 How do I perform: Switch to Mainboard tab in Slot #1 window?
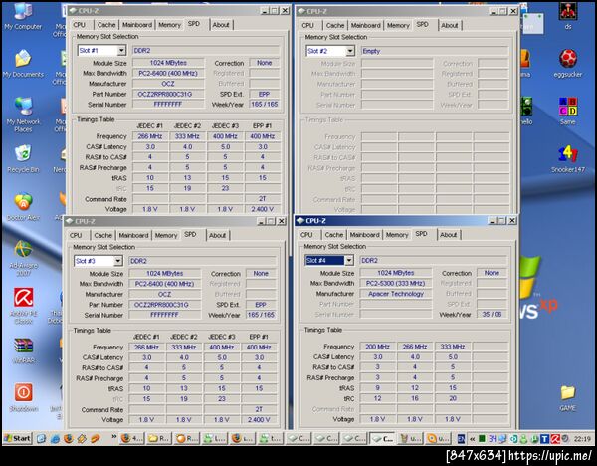point(136,25)
